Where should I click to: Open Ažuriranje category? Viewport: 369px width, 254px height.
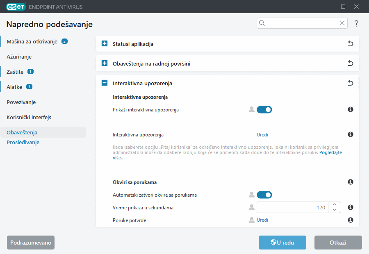19,57
